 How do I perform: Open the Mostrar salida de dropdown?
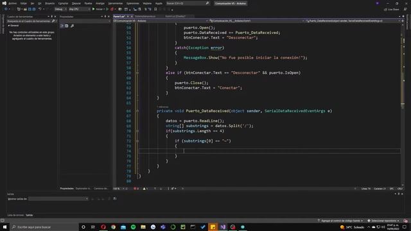[x=58, y=199]
